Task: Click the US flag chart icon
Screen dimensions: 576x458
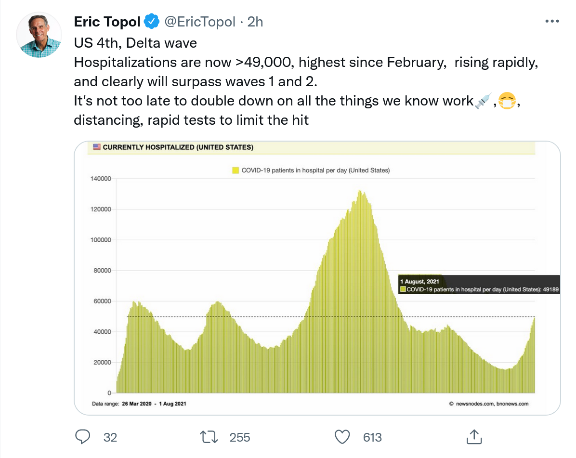Action: point(96,147)
